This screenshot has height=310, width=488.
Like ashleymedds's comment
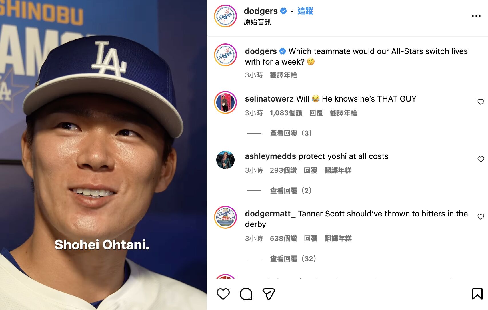[x=481, y=159]
